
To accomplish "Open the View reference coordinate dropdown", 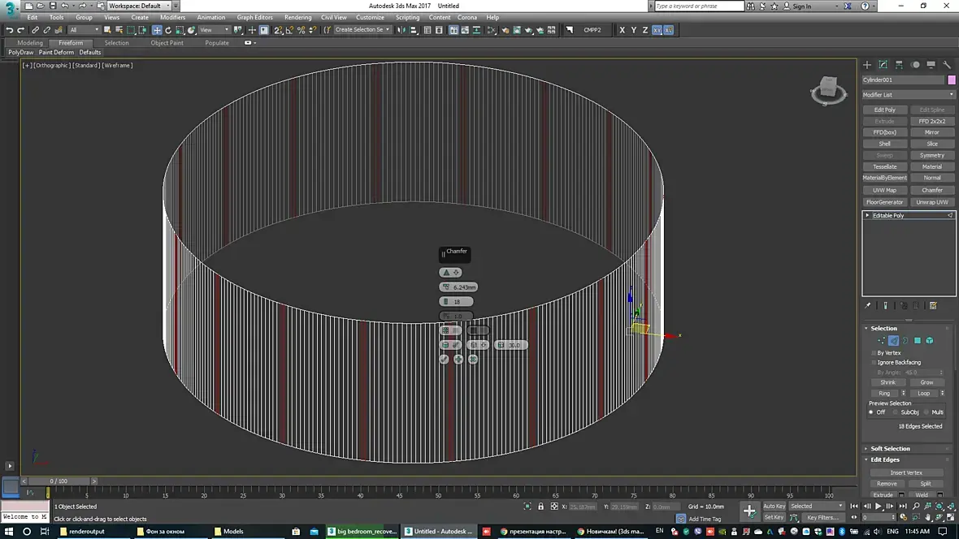I will point(214,30).
